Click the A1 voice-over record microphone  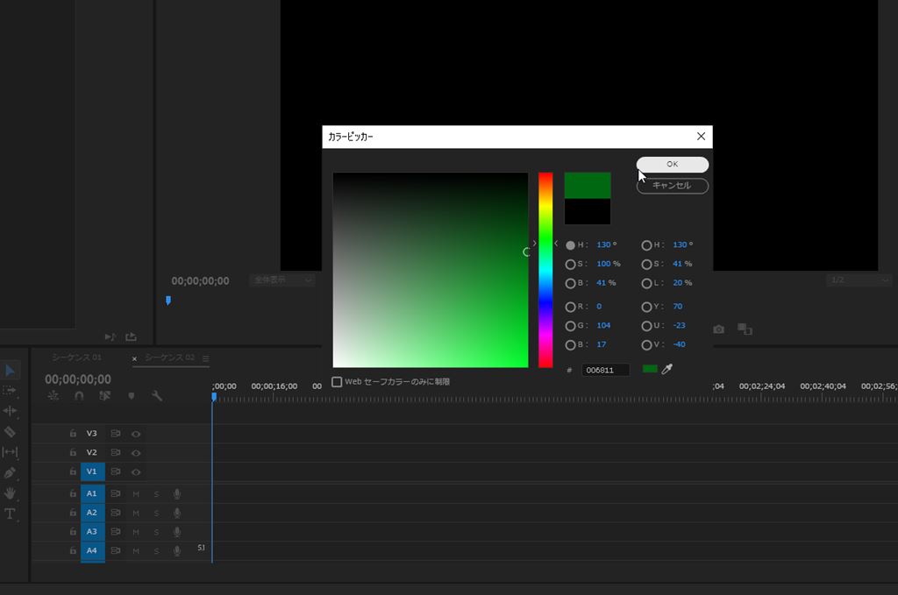pos(176,493)
